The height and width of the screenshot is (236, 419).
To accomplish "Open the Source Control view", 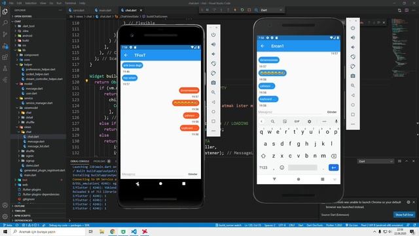I will tap(5, 34).
